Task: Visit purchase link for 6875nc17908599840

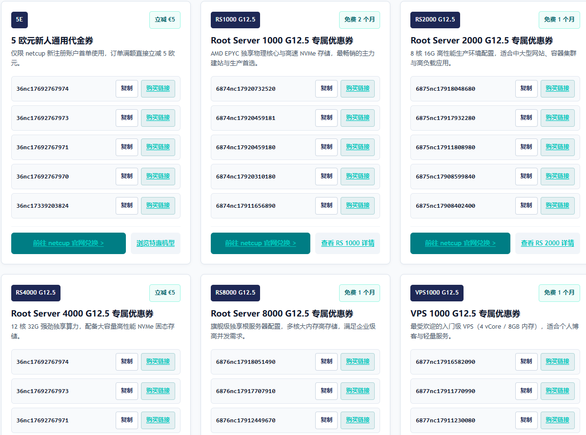Action: tap(558, 177)
